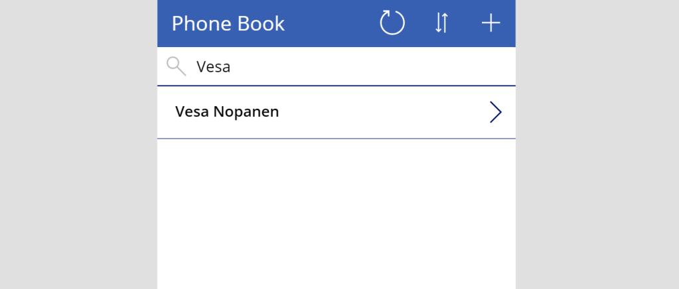Open details arrow for Vesa Nopanen
679x289 pixels.
tap(495, 112)
